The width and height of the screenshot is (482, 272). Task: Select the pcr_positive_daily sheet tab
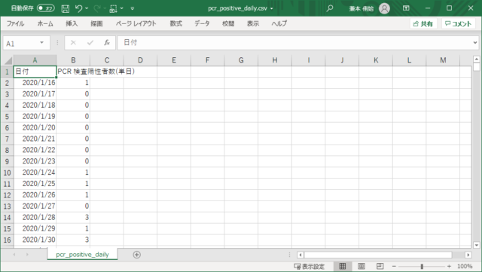point(82,255)
